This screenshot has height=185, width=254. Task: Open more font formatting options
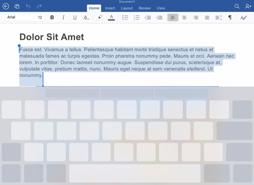(86, 17)
